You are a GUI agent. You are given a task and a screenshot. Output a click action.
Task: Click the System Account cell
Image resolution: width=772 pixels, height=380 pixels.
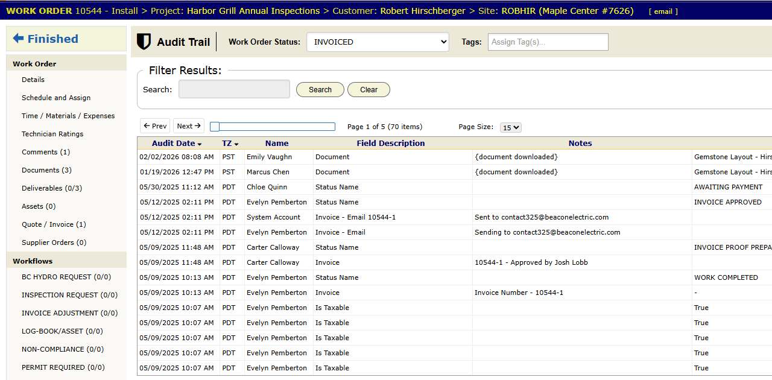tap(273, 217)
